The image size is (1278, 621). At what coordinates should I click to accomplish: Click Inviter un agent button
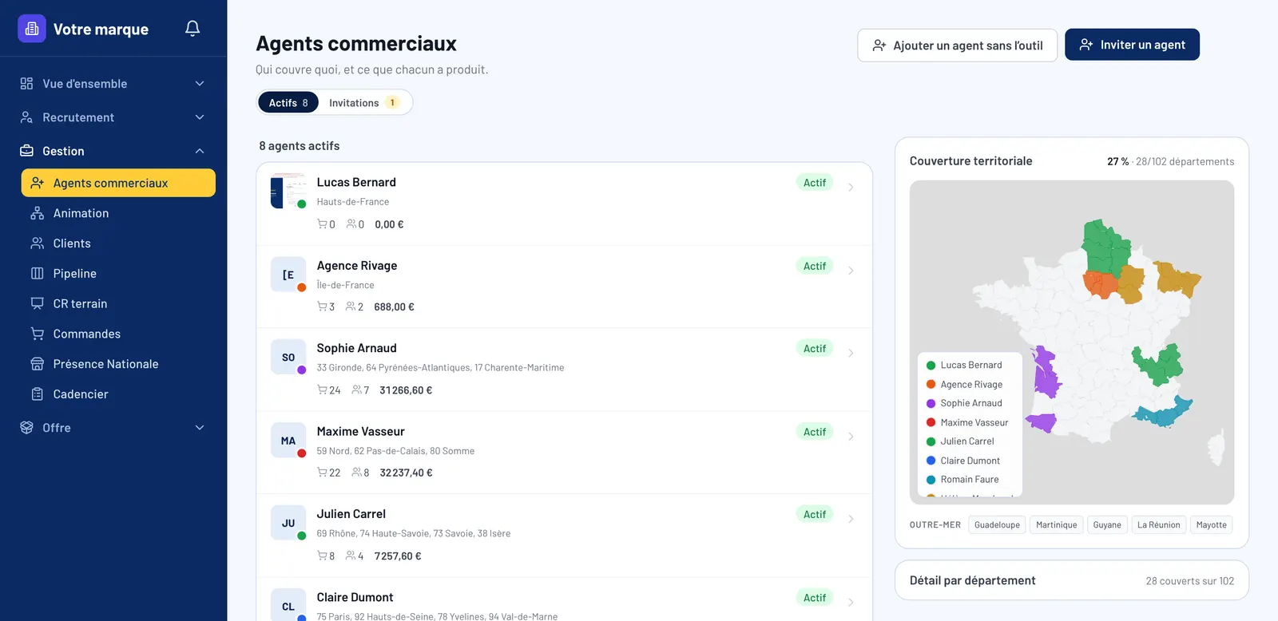point(1132,45)
